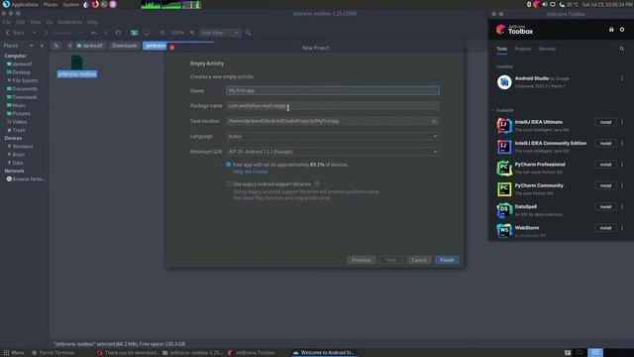
Task: Click home folder icon in file manager toolbar
Action: (x=135, y=33)
